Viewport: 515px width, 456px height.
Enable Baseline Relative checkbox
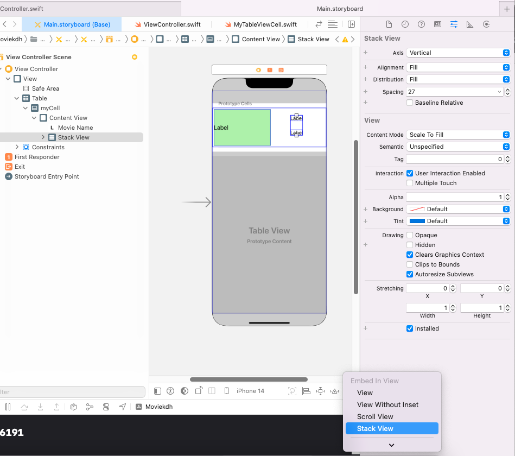coord(410,103)
